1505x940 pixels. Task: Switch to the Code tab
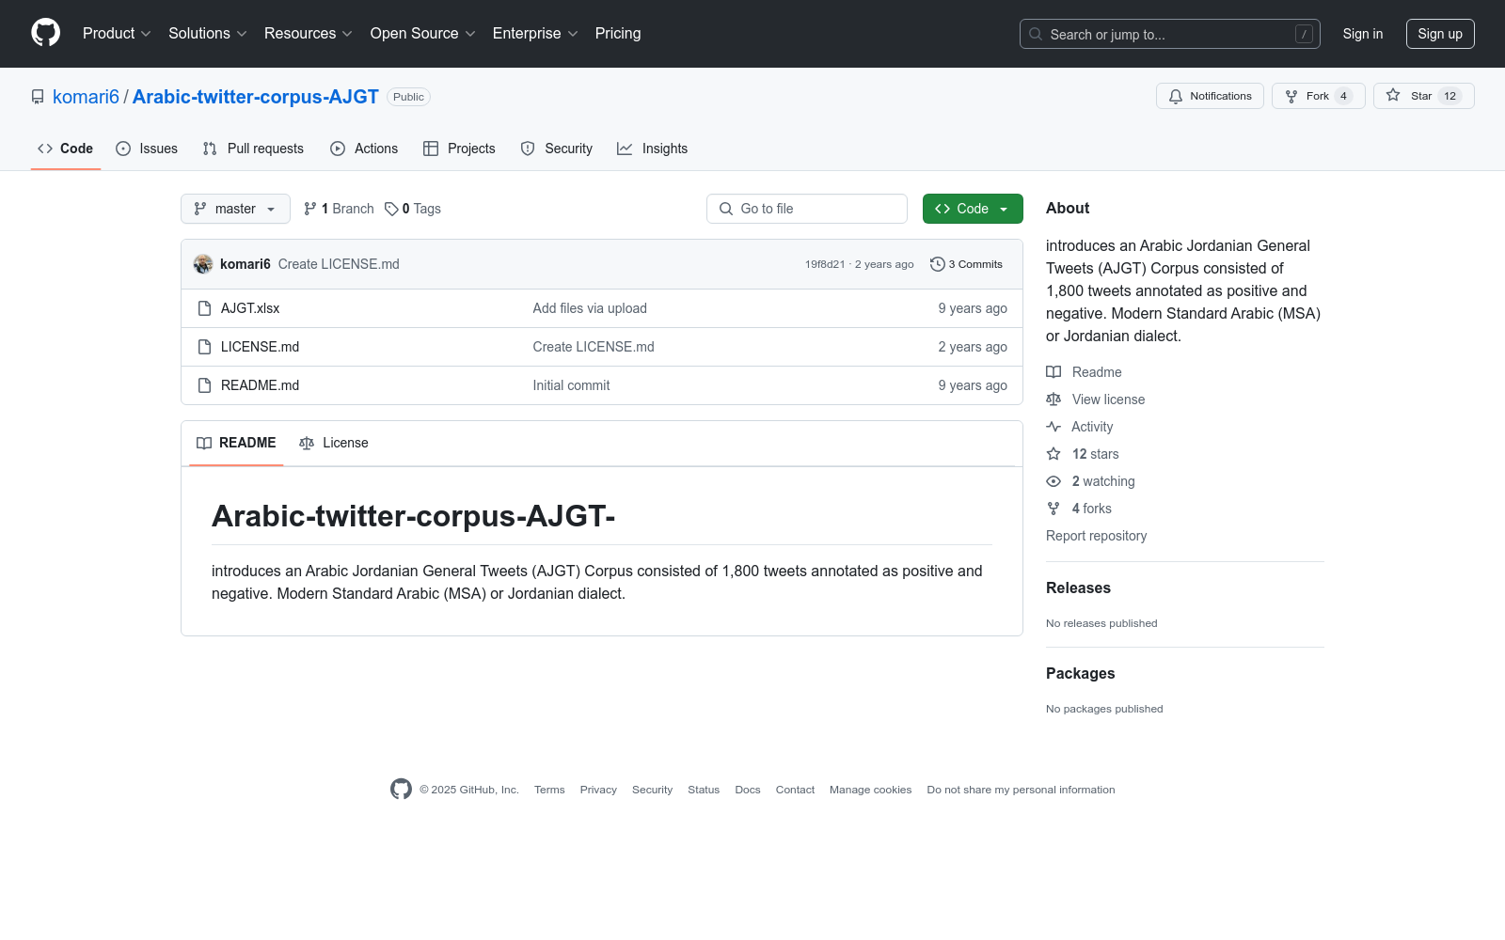point(66,149)
